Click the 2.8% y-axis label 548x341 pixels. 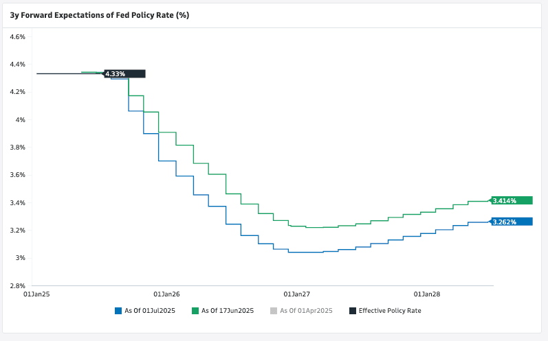[x=18, y=285]
